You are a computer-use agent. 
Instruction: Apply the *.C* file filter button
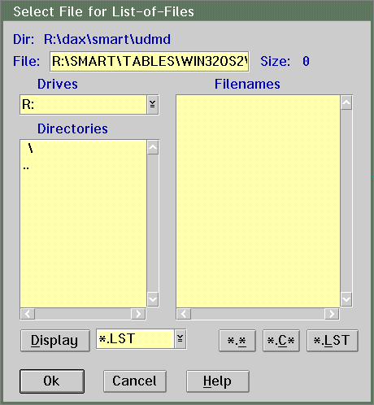click(x=281, y=341)
